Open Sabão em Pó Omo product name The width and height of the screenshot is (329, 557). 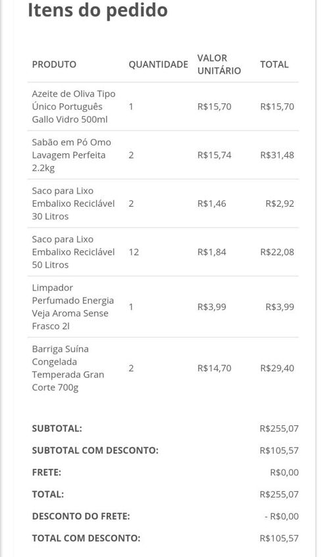pos(71,155)
